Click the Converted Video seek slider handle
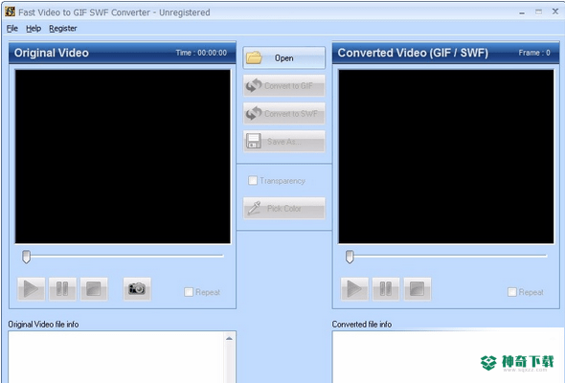Image resolution: width=565 pixels, height=383 pixels. (x=350, y=257)
